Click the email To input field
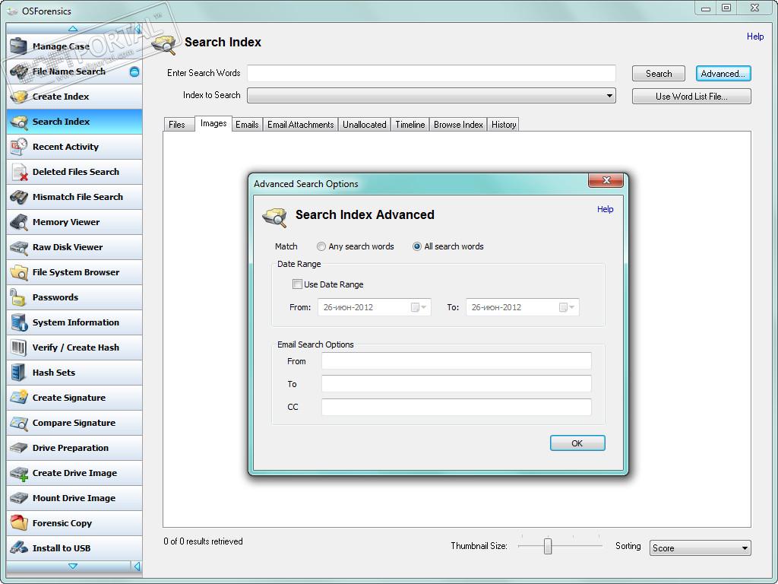Image resolution: width=778 pixels, height=584 pixels. point(456,384)
